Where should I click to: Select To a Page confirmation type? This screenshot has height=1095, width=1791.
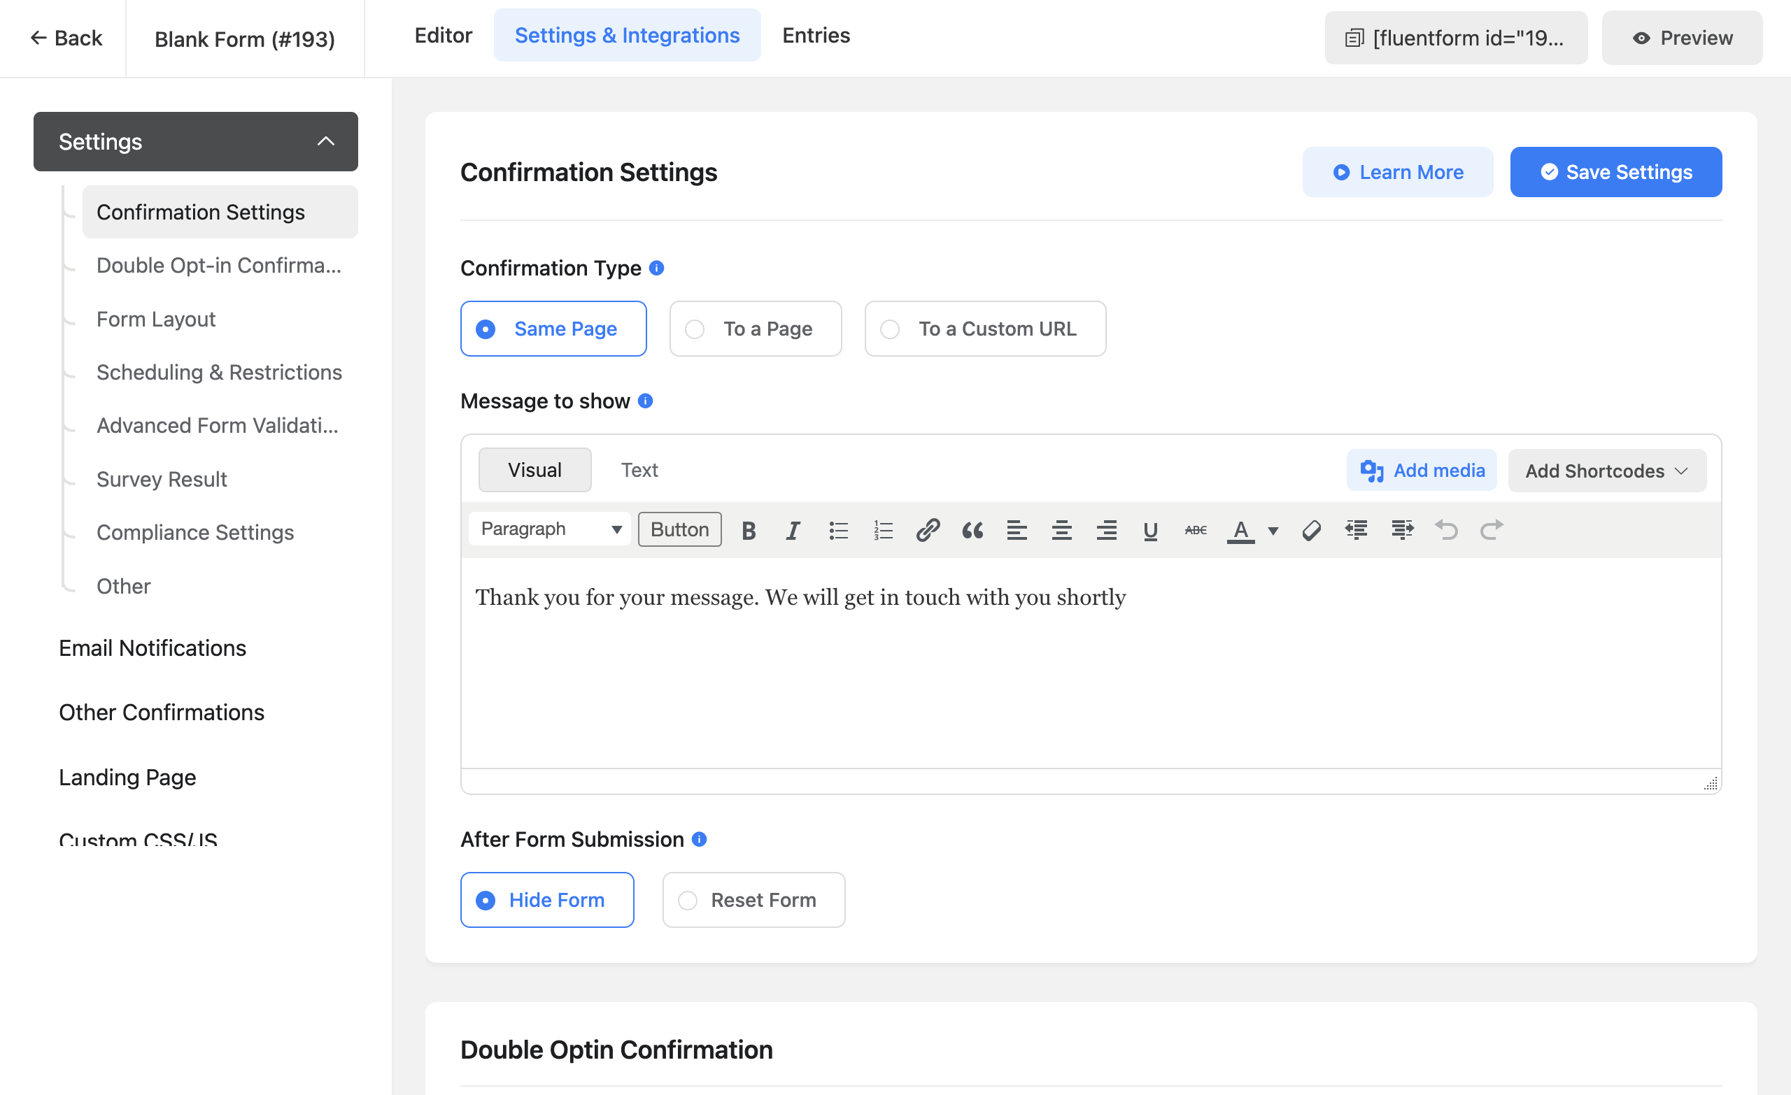[x=755, y=329]
